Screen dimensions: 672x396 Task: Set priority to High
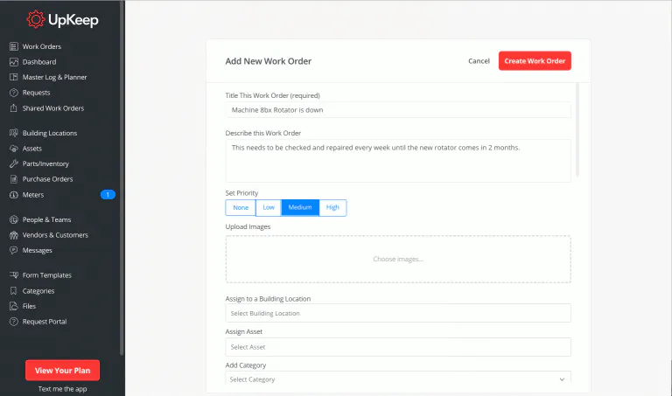[332, 208]
